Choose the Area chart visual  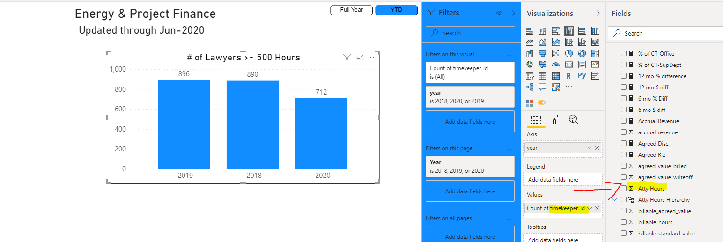pyautogui.click(x=543, y=42)
